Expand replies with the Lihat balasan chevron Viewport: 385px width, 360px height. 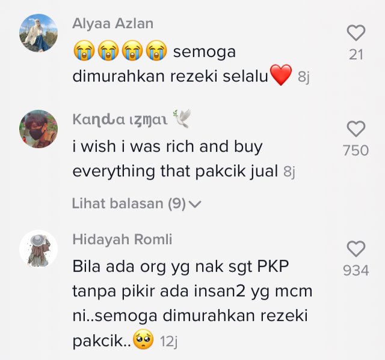coord(196,204)
